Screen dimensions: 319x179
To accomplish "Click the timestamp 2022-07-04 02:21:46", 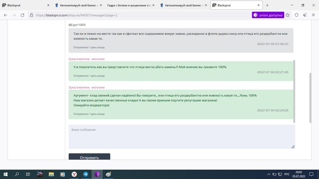I will coord(273,72).
